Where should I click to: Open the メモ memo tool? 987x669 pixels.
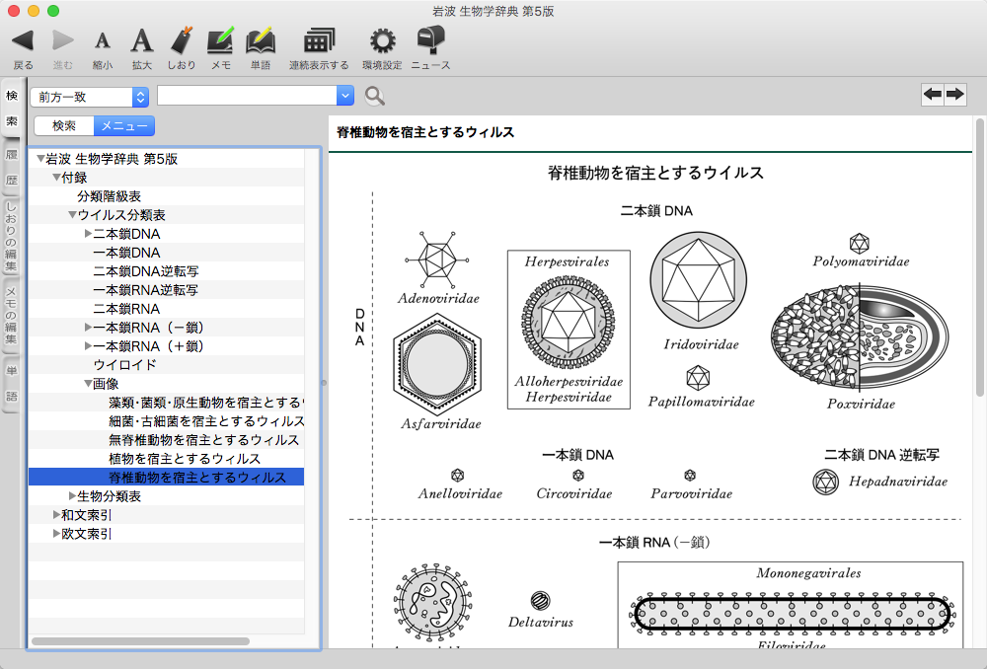pos(220,41)
